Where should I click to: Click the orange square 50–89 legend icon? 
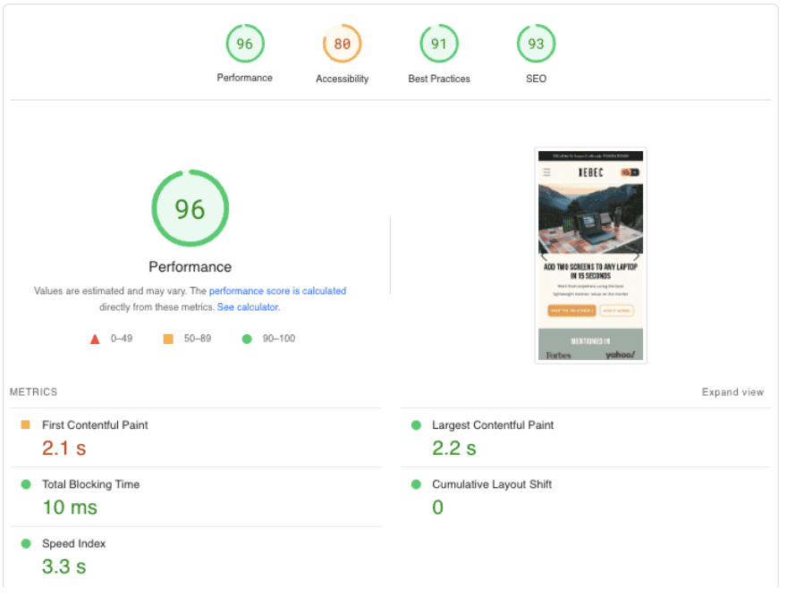coord(168,340)
